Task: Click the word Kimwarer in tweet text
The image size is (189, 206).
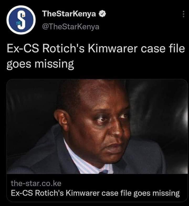Action: 113,49
